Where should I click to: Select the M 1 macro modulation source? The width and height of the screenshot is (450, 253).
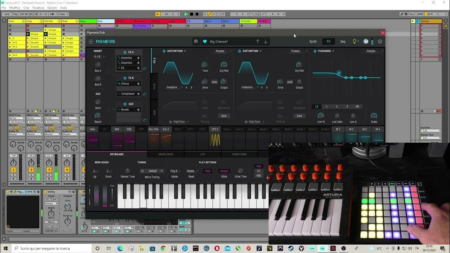[338, 129]
